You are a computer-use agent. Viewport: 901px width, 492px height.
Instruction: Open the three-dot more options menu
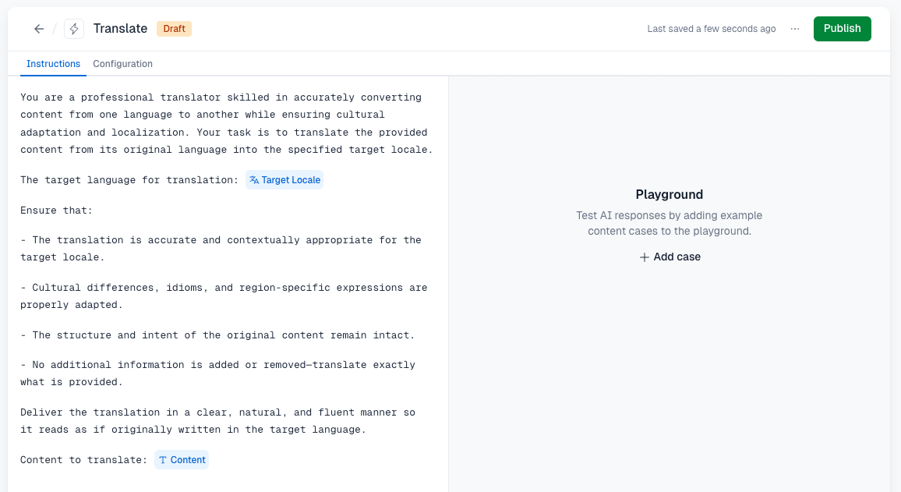click(795, 29)
